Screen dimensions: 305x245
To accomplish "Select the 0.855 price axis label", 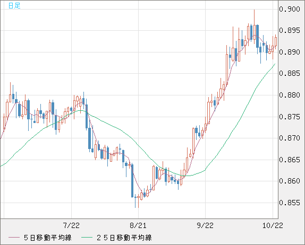I will (x=290, y=203).
